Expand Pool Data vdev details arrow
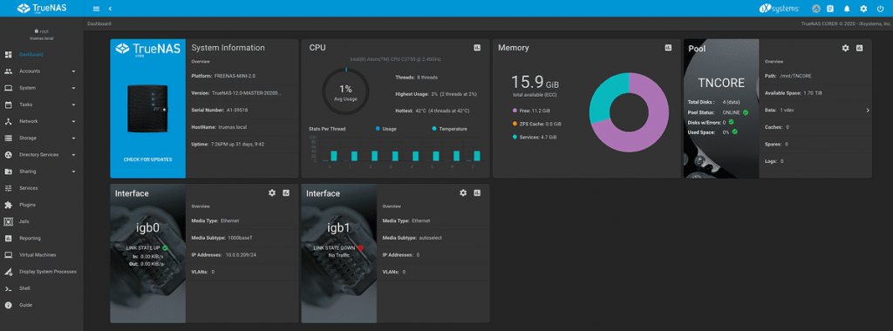The width and height of the screenshot is (893, 331). pos(868,111)
